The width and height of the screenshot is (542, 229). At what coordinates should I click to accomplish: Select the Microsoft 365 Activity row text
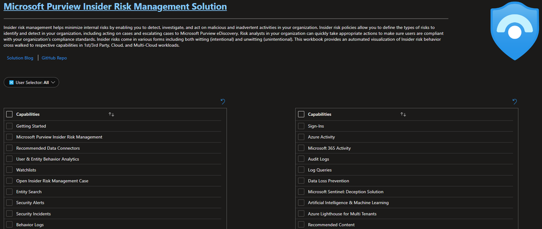pos(329,148)
